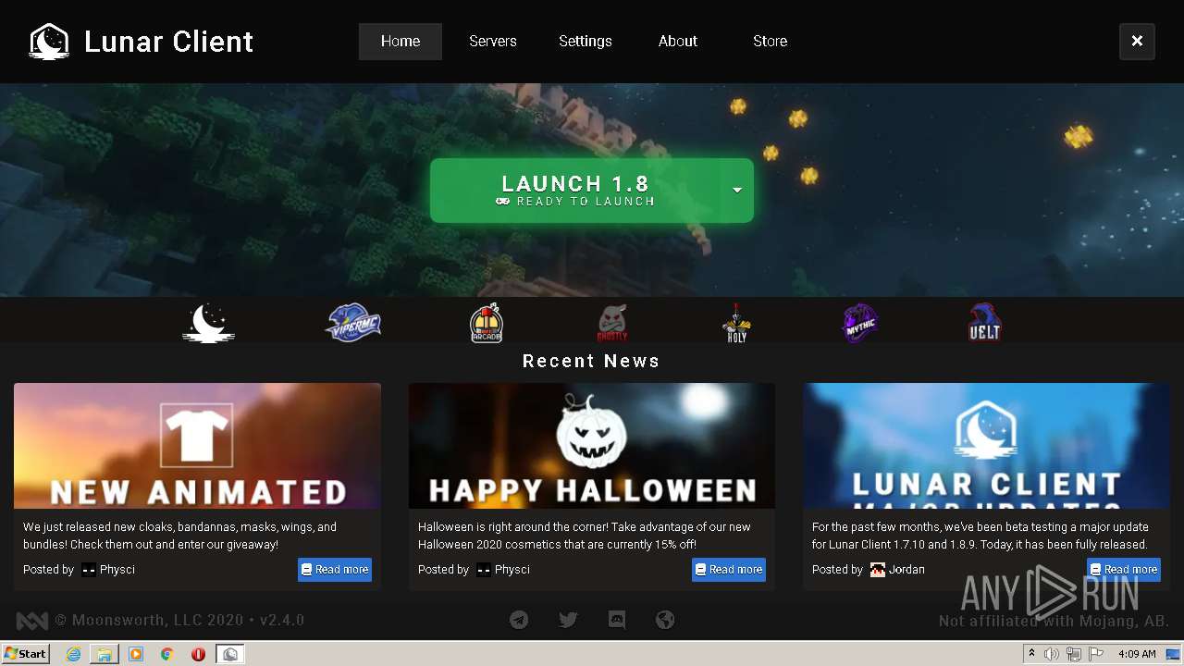Click the Moonsworth logo in footer
Viewport: 1184px width, 666px height.
pyautogui.click(x=32, y=621)
